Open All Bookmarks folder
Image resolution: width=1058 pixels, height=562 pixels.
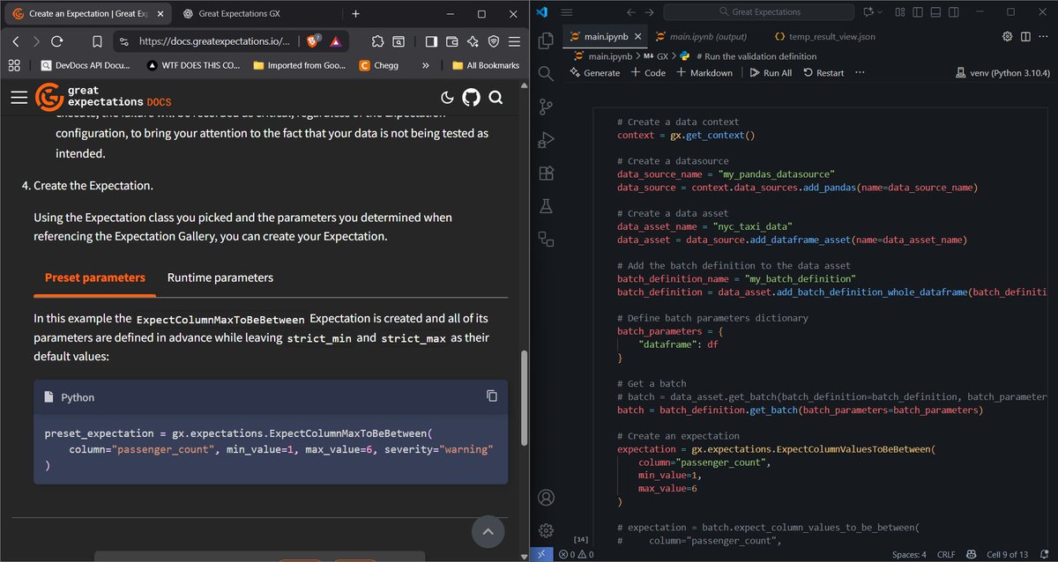[x=485, y=65]
